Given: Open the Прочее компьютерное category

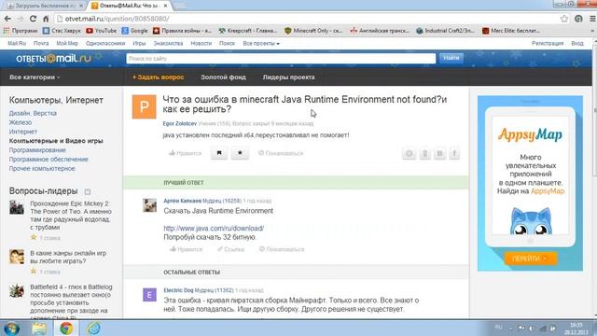Looking at the screenshot, I should (42, 168).
